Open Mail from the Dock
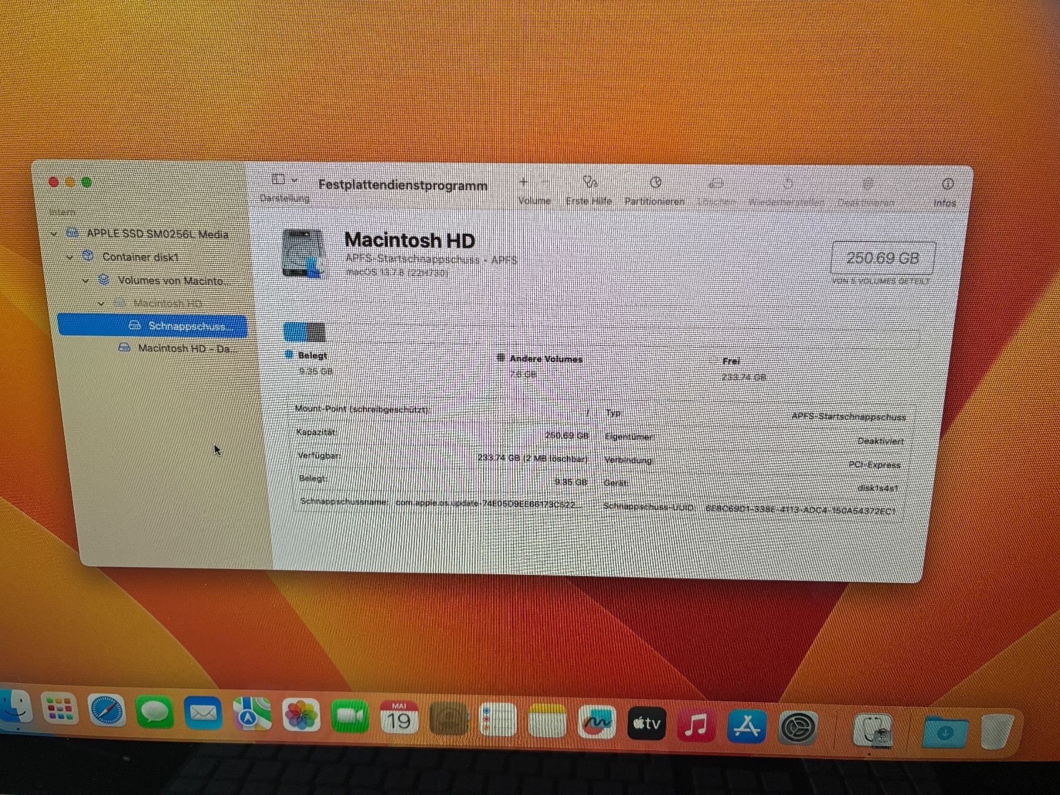1060x795 pixels. 203,714
